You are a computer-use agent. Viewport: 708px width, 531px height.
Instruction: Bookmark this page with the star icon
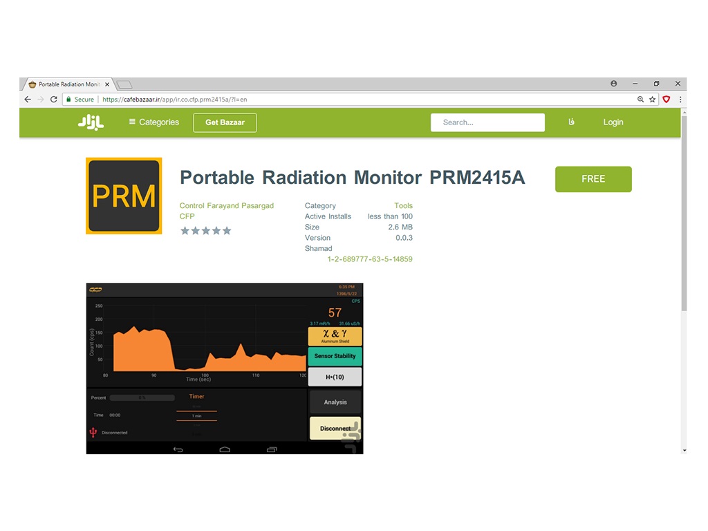(x=652, y=100)
